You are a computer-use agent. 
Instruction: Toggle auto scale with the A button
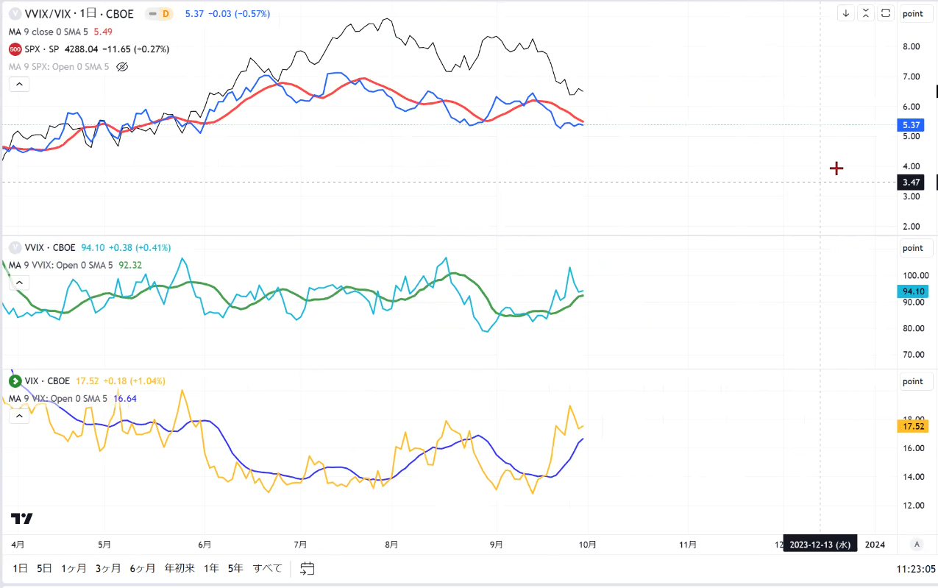917,545
